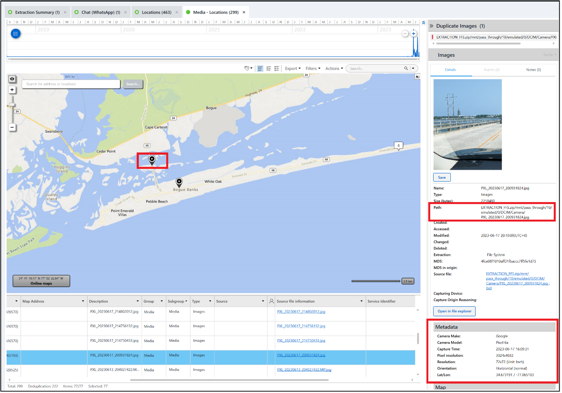
Task: Click the Open in file explorer button
Action: point(454,311)
